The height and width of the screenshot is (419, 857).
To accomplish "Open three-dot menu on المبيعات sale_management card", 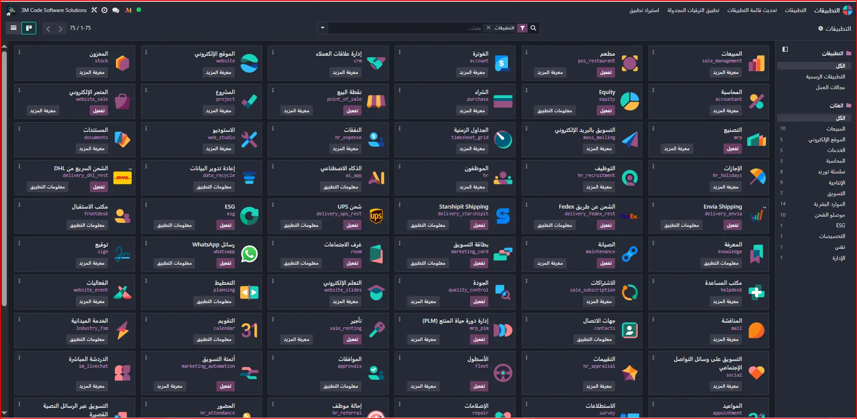I will [x=653, y=53].
